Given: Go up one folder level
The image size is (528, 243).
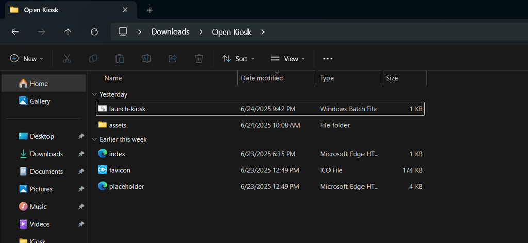Looking at the screenshot, I should (x=68, y=32).
